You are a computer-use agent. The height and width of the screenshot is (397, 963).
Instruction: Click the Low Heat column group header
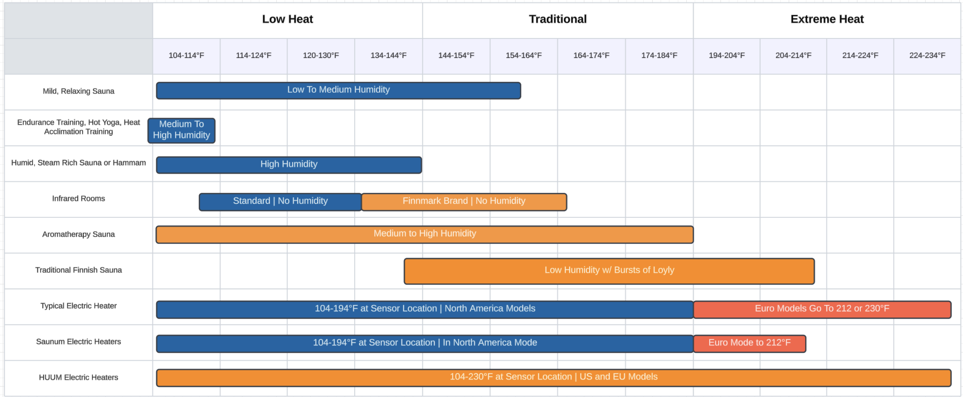point(288,19)
